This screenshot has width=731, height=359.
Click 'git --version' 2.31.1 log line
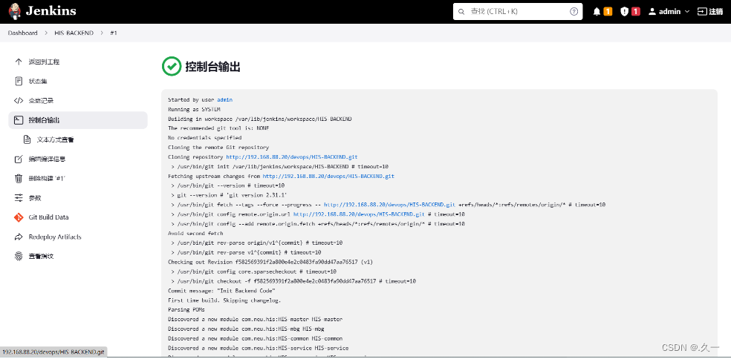click(x=229, y=195)
